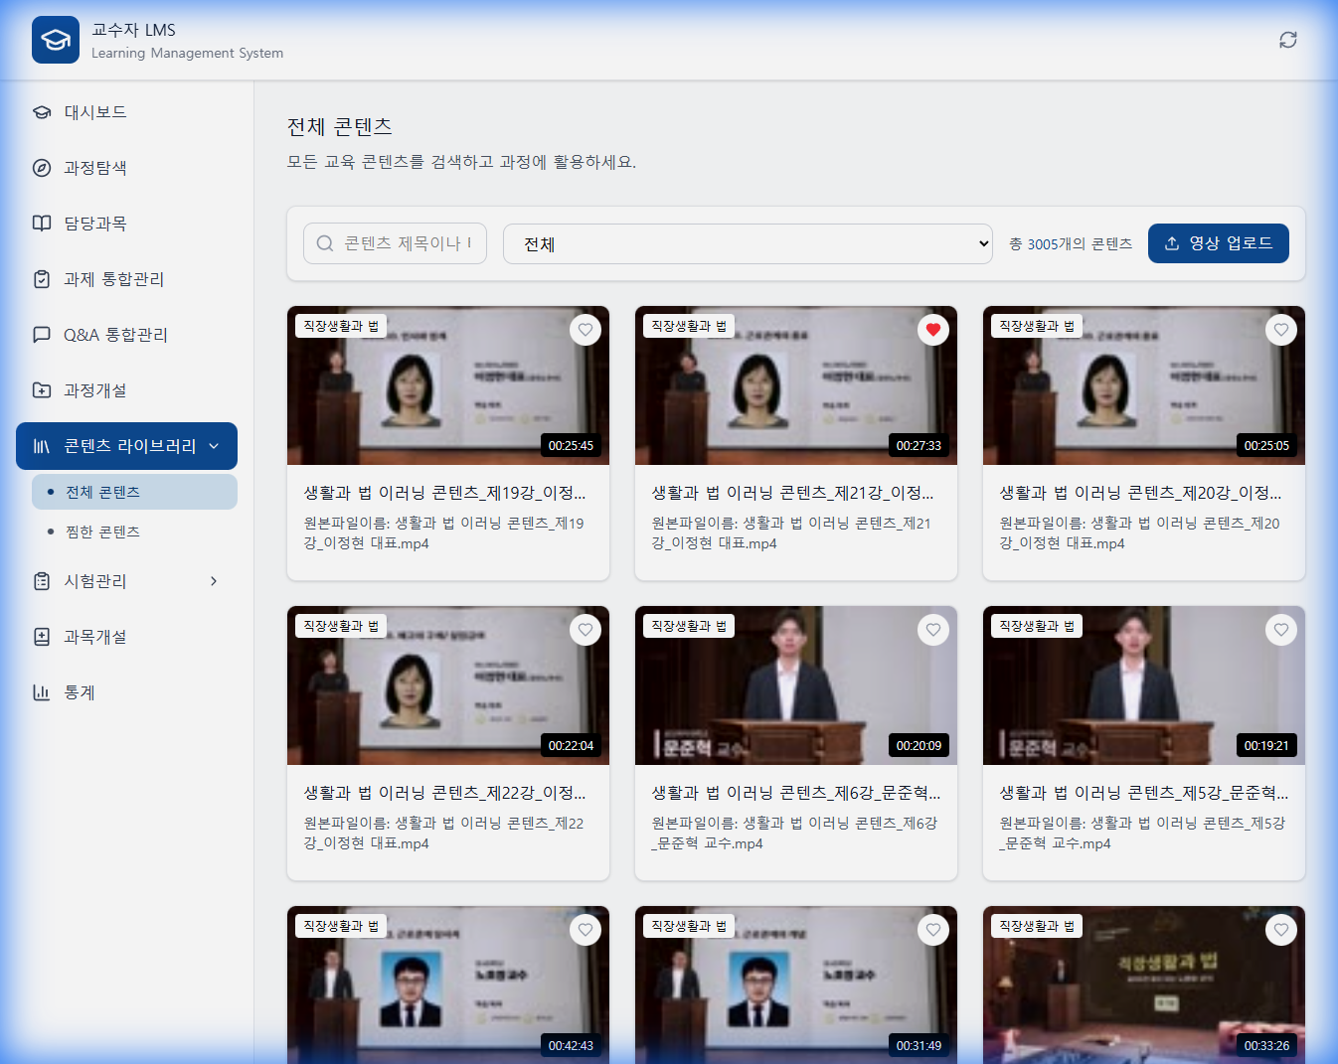1338x1064 pixels.
Task: Open the 전체 category filter dropdown
Action: pos(748,244)
